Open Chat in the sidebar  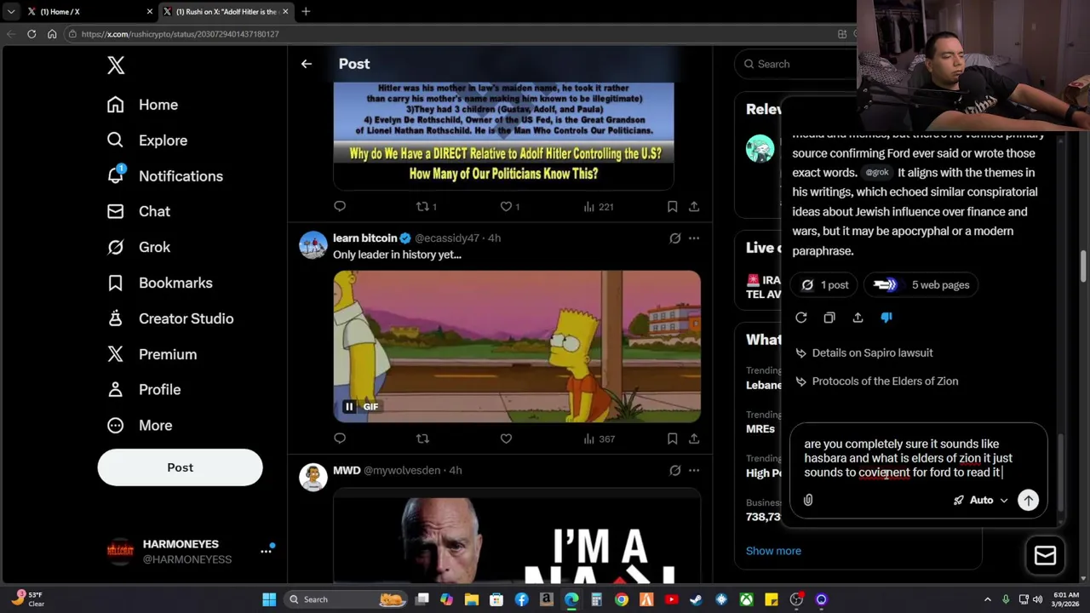click(138, 211)
